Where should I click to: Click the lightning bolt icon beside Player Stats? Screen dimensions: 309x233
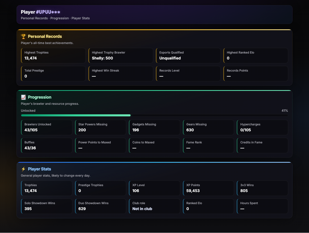(x=23, y=169)
